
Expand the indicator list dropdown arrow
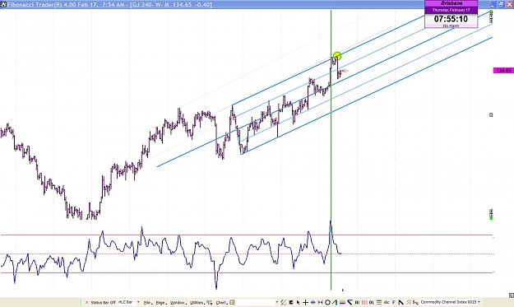[x=479, y=302]
